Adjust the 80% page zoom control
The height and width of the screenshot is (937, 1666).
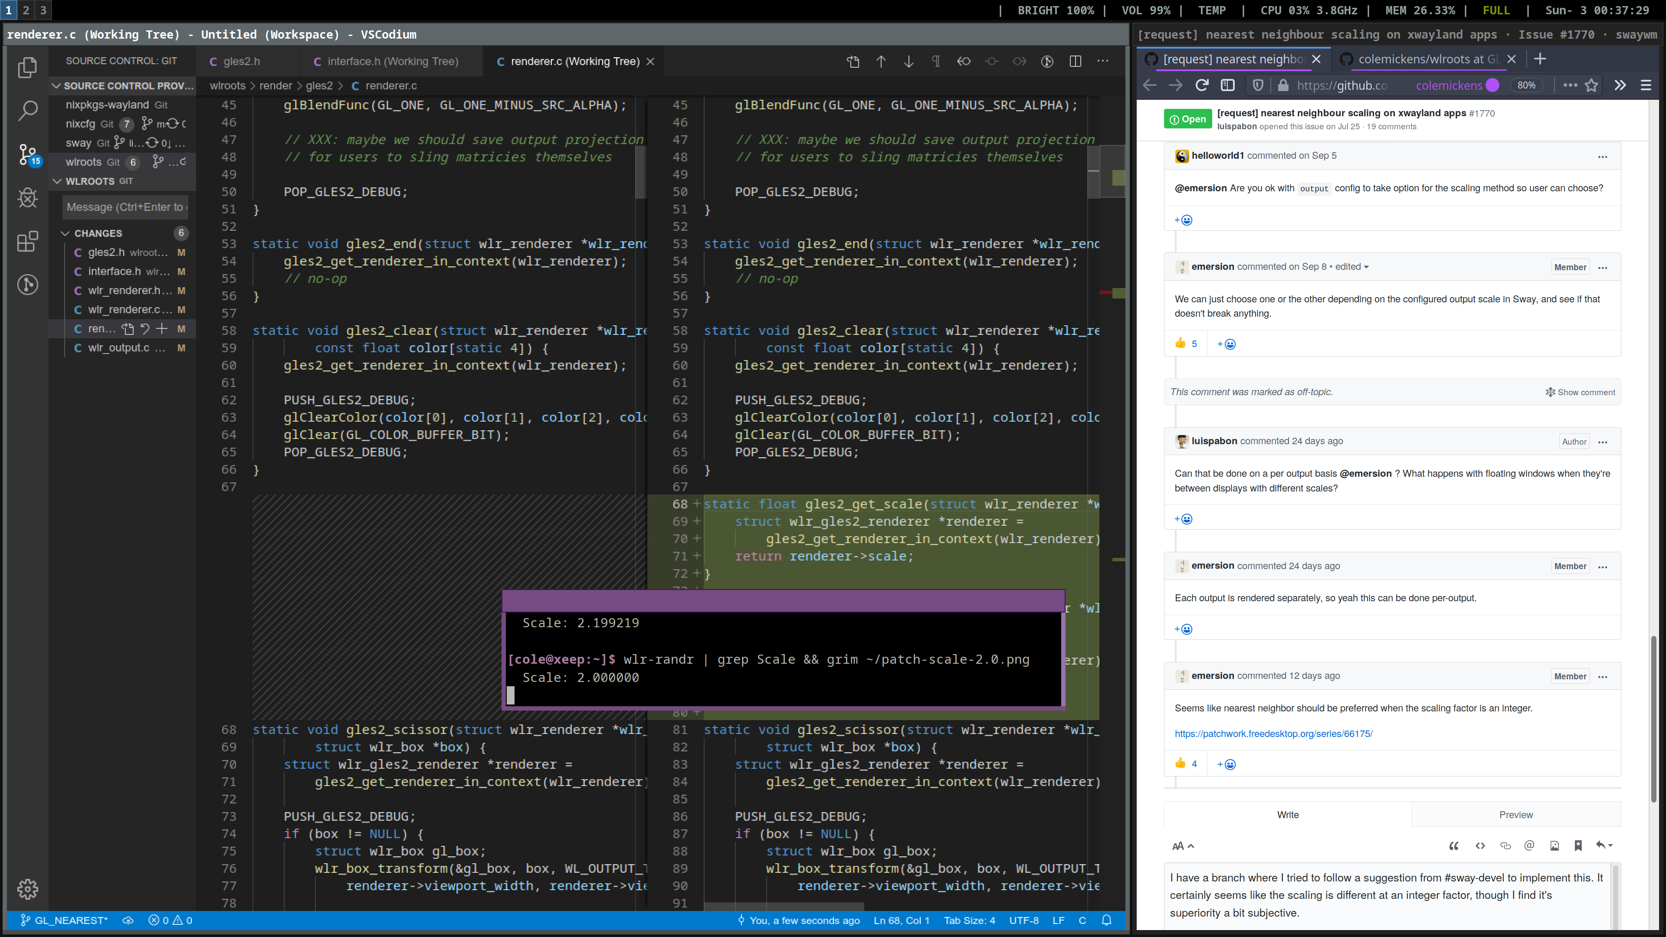click(x=1526, y=85)
